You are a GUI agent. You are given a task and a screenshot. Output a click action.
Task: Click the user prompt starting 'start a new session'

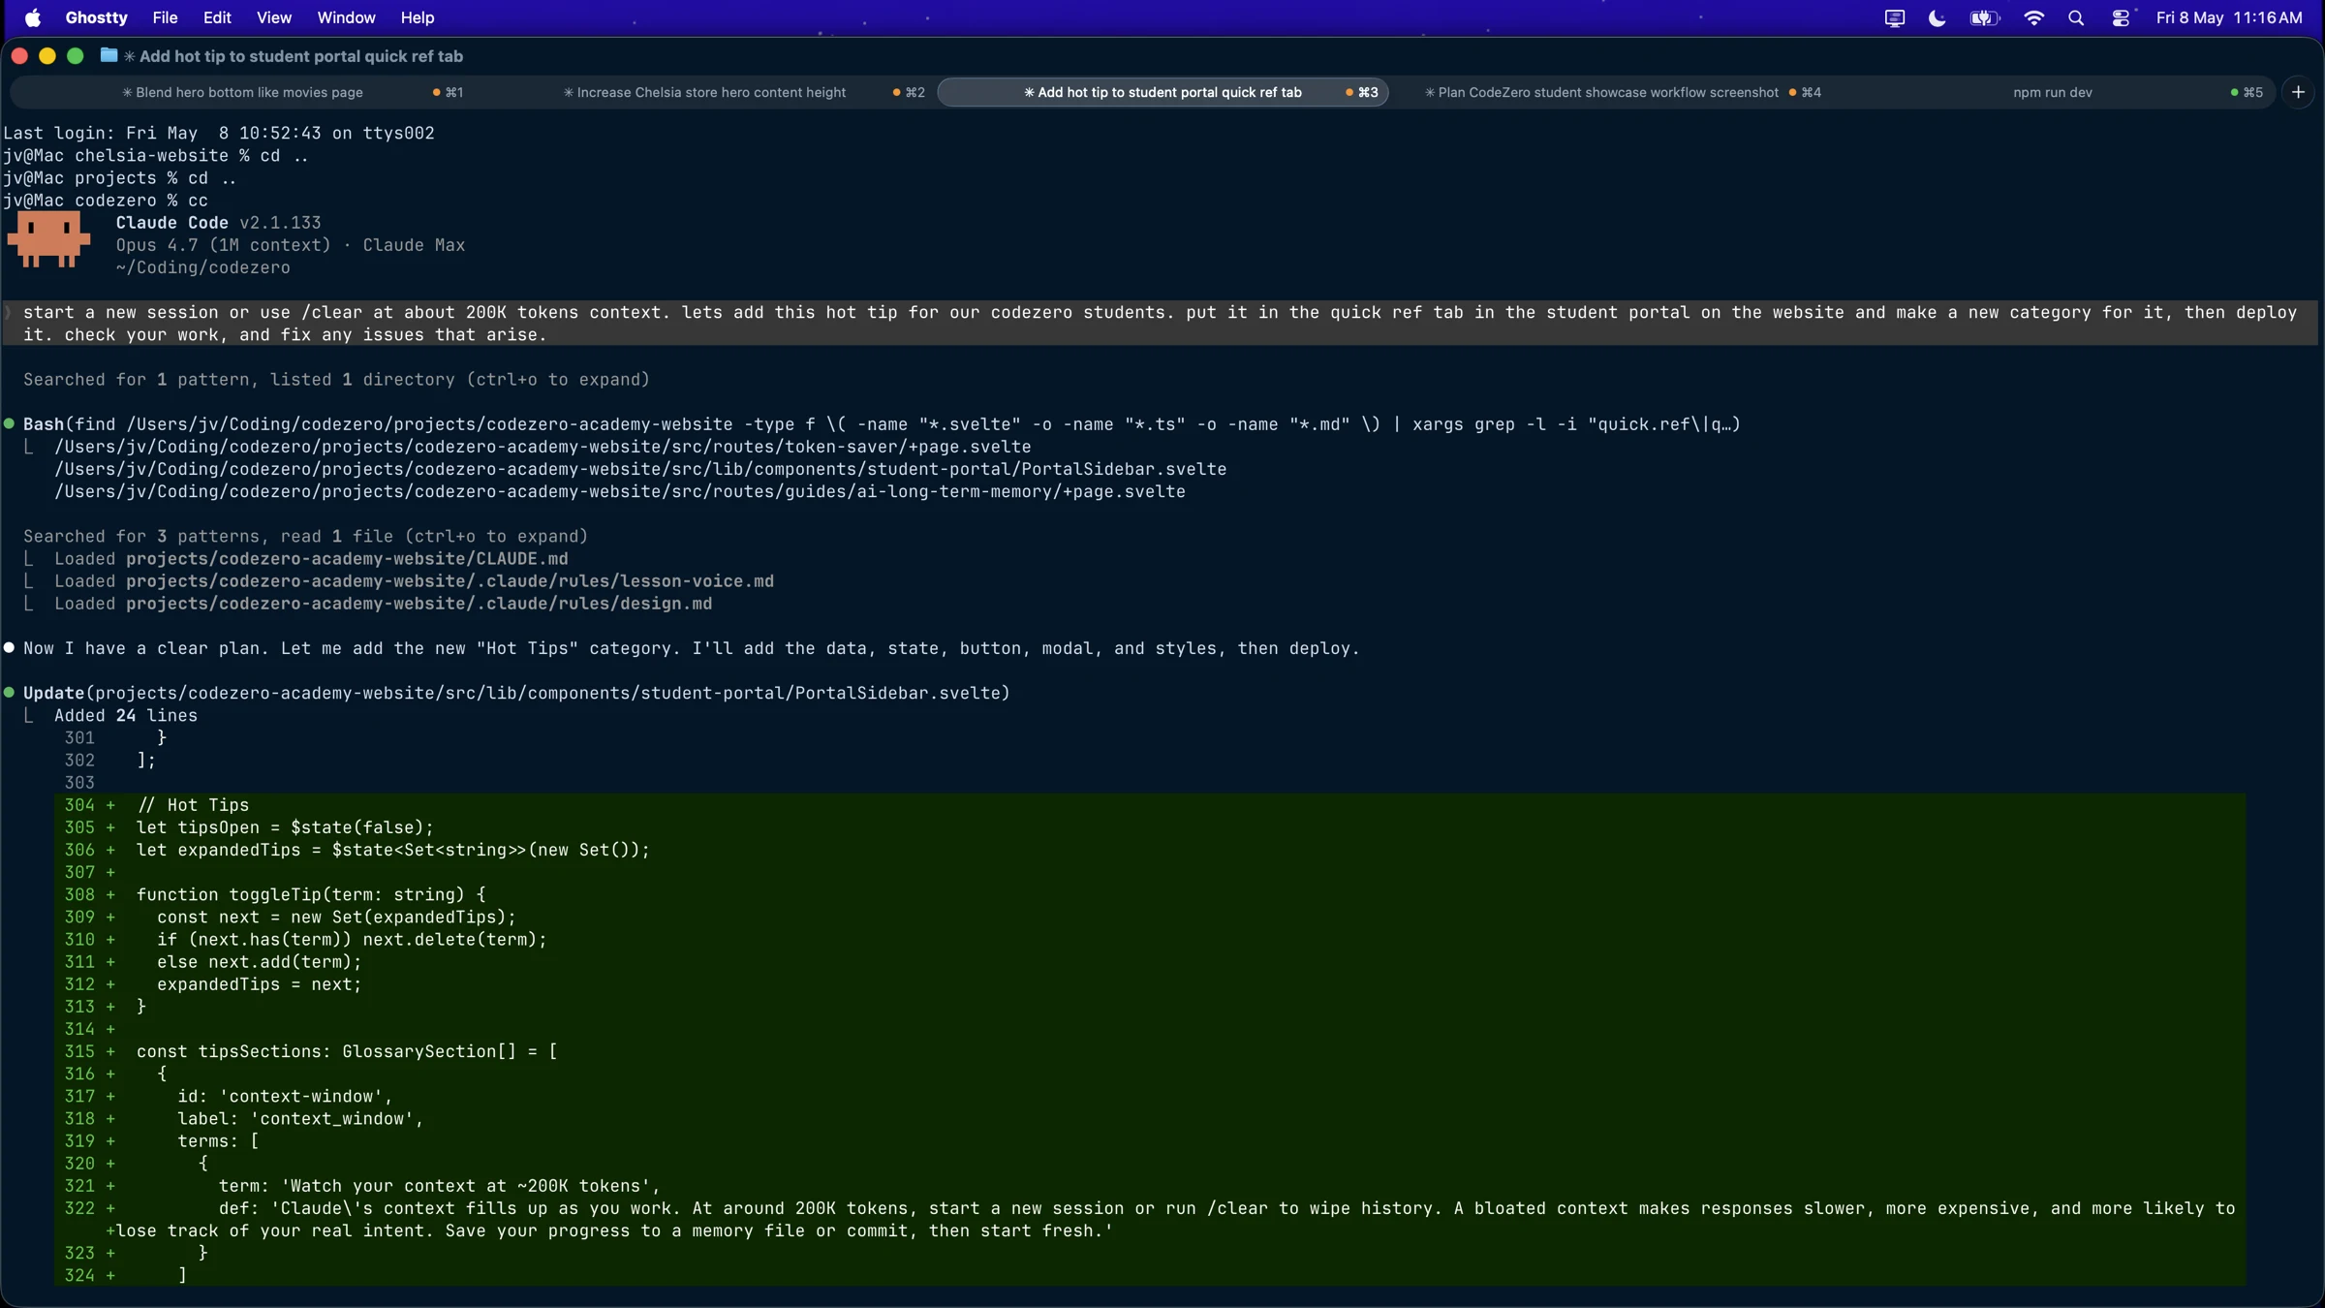coord(1160,324)
